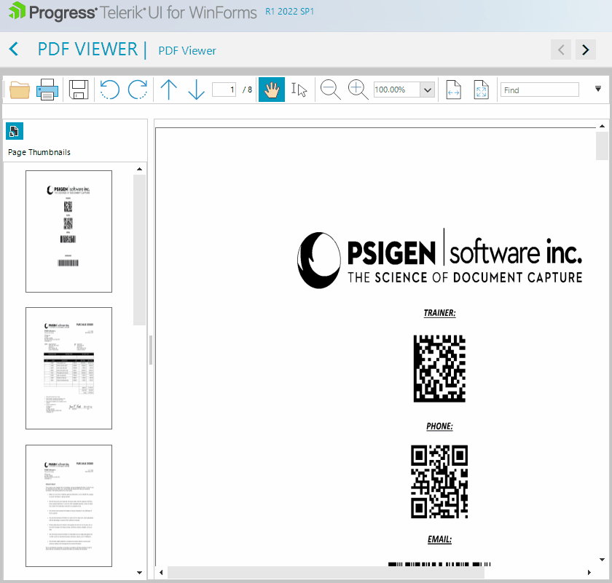This screenshot has height=583, width=612.
Task: Open the 100.00% zoom dropdown
Action: point(428,90)
